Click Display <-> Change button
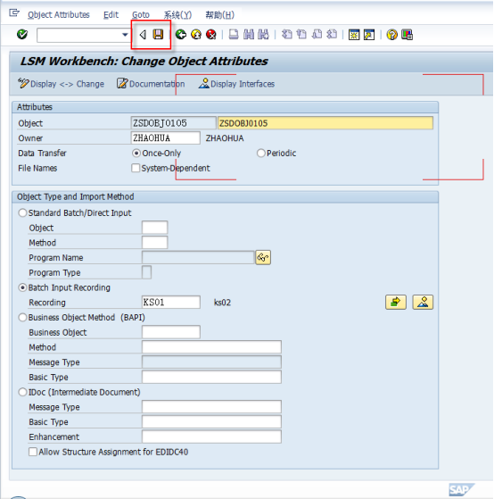The height and width of the screenshot is (499, 494). 61,84
